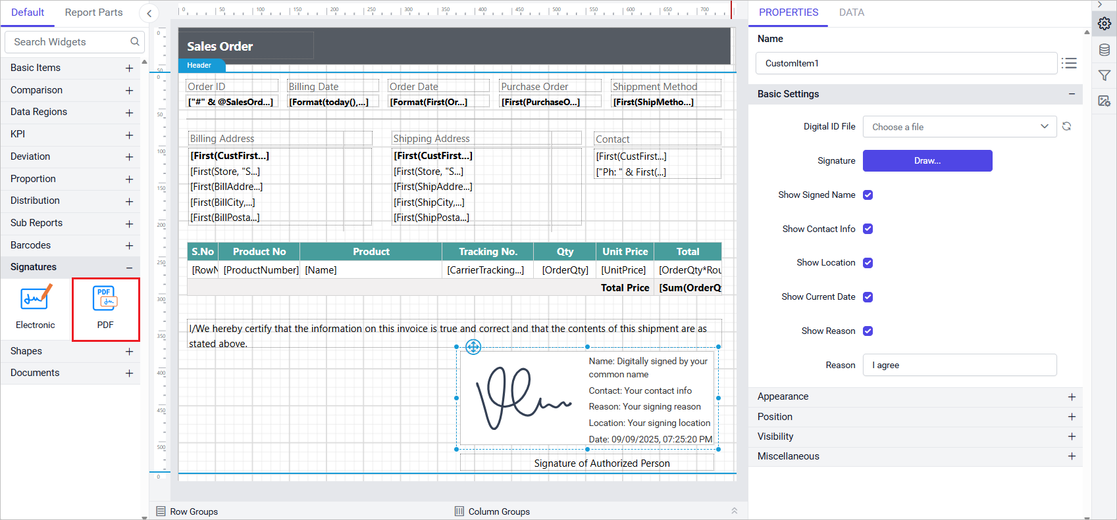Expand the Deviation category
1117x520 pixels.
(130, 156)
